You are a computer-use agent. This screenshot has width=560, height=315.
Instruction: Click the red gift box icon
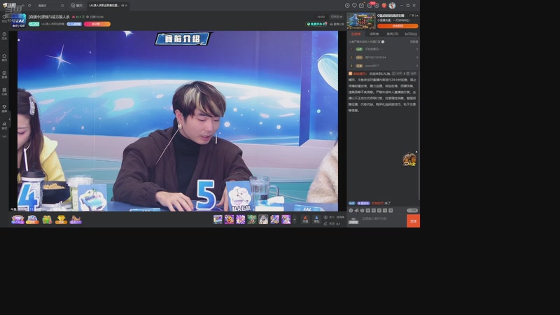coord(384,6)
